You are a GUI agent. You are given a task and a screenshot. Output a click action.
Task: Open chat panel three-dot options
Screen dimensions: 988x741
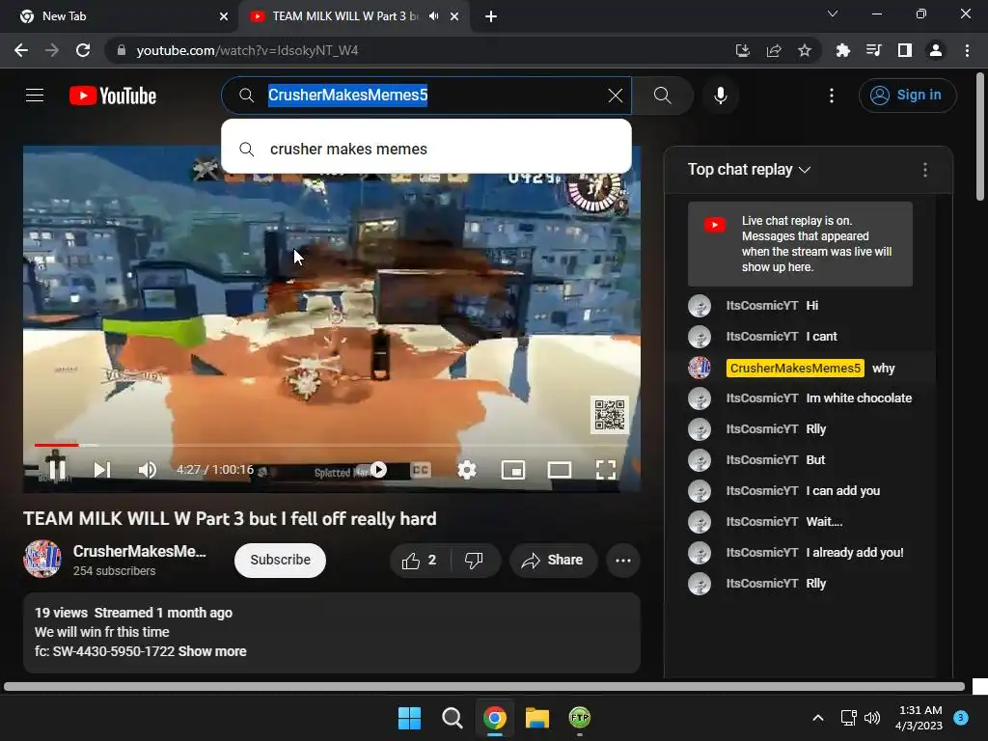925,170
